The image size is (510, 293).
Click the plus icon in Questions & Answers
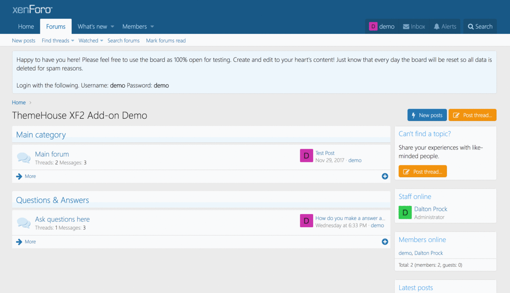pos(385,242)
